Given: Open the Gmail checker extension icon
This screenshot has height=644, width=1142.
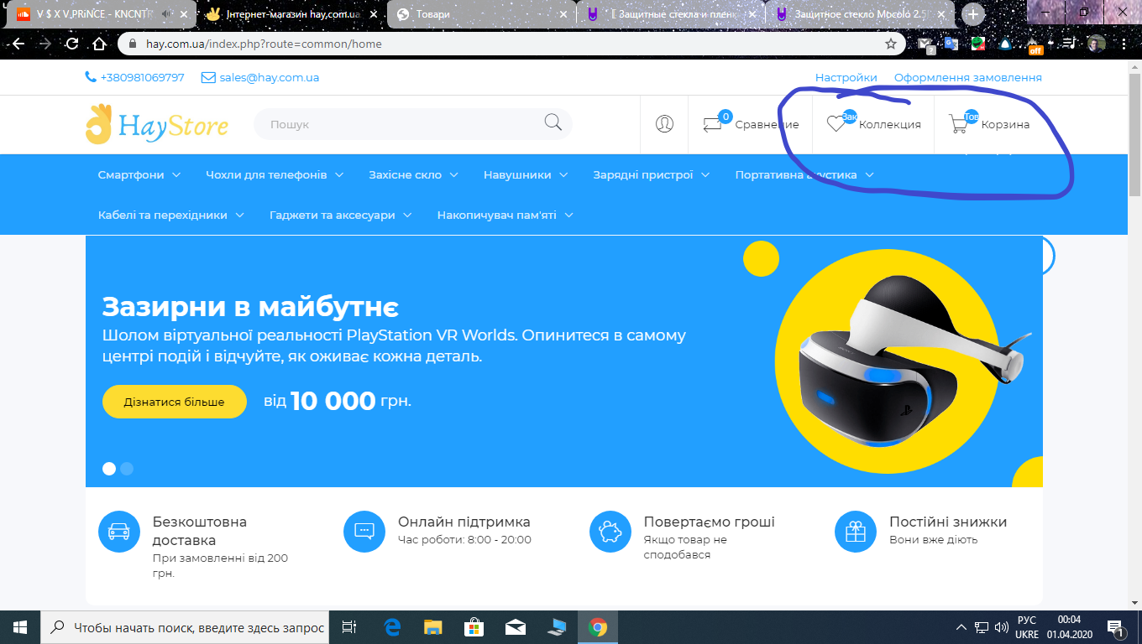Looking at the screenshot, I should 925,44.
